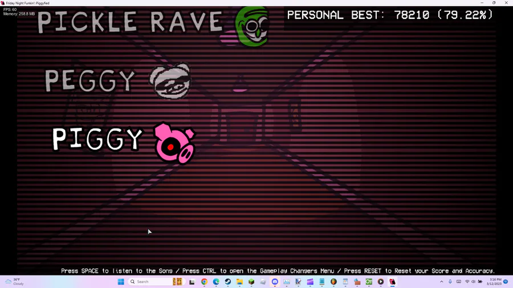Open the Wi-Fi network tray icon
Viewport: 513px width, 288px height.
[x=467, y=282]
